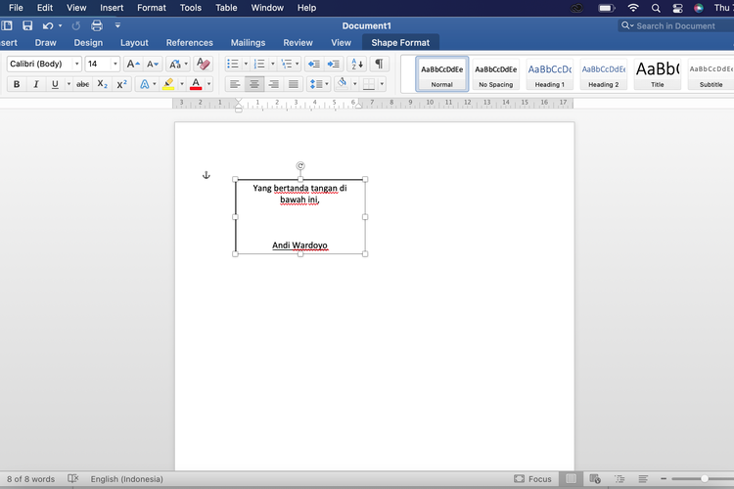Click the Save icon in the title bar

coord(26,25)
